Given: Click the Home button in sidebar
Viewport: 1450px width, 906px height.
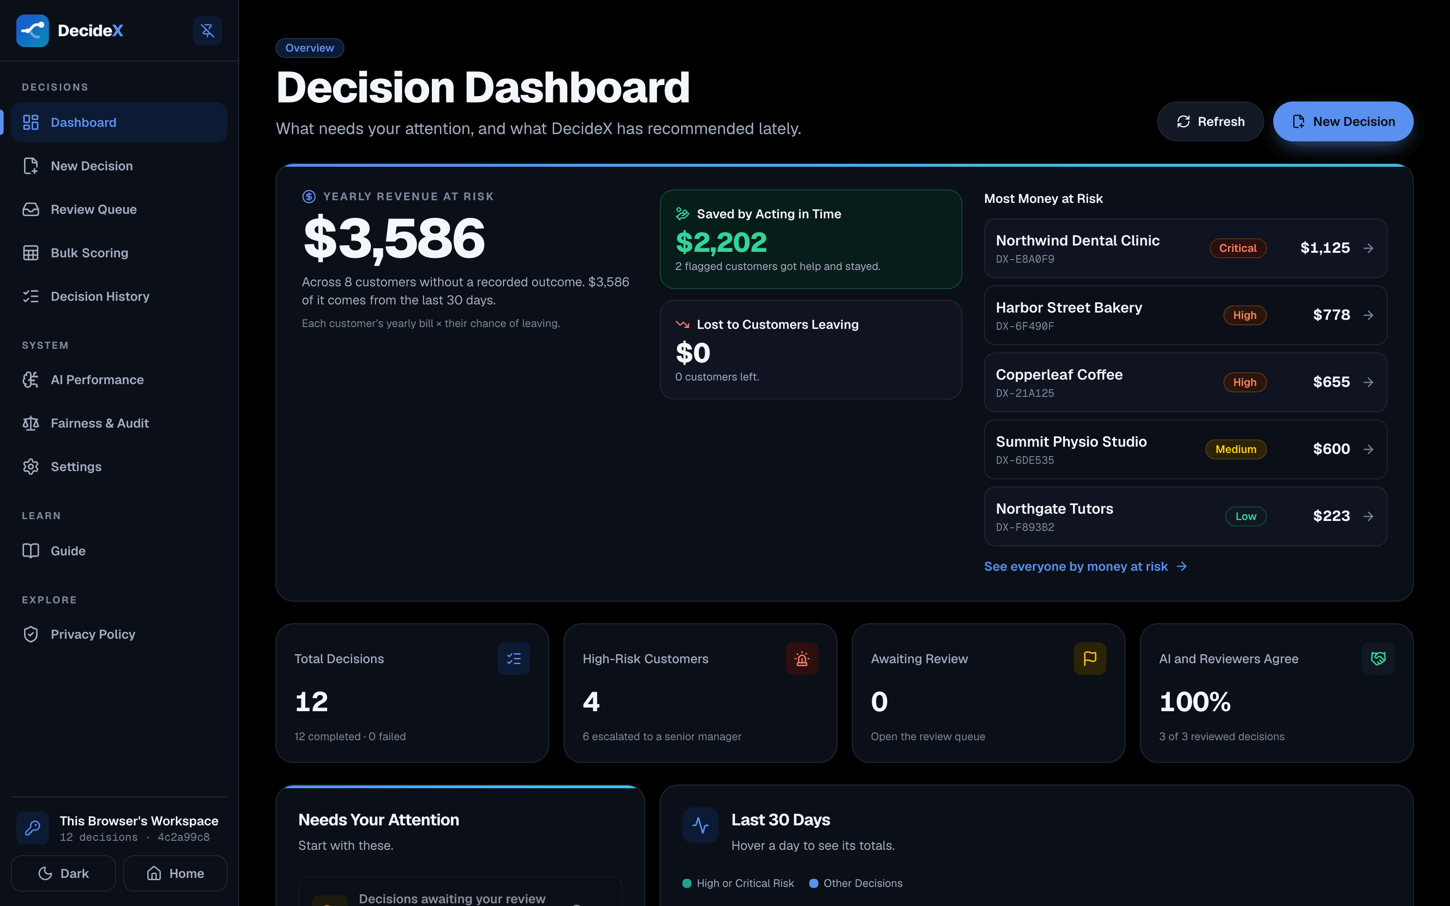Looking at the screenshot, I should [175, 874].
